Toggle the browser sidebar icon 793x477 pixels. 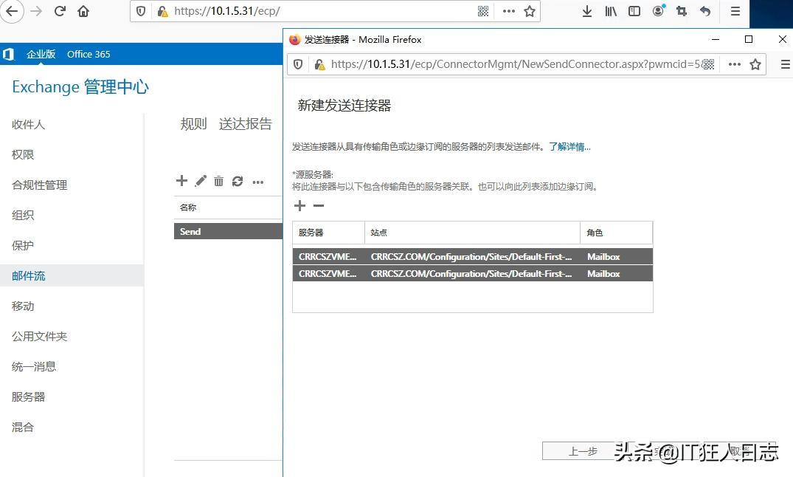[633, 11]
